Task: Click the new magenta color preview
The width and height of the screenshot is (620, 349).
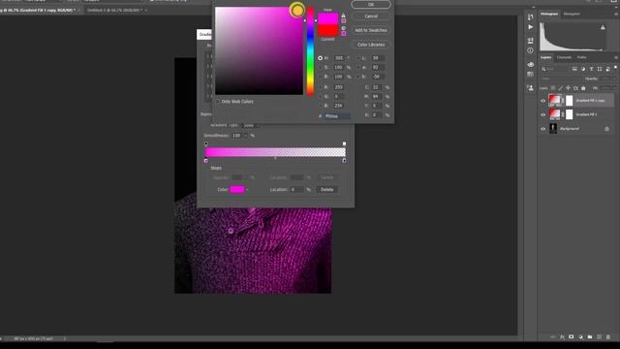Action: [x=328, y=18]
